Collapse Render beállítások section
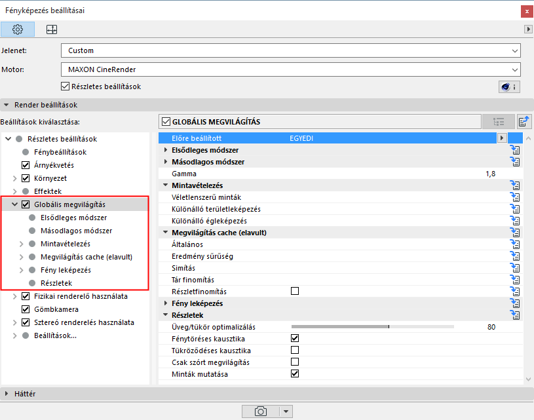 pos(6,105)
